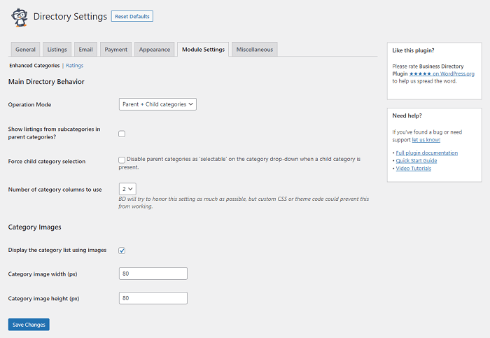Open the Miscellaneous tab
This screenshot has height=338, width=490.
(x=255, y=50)
